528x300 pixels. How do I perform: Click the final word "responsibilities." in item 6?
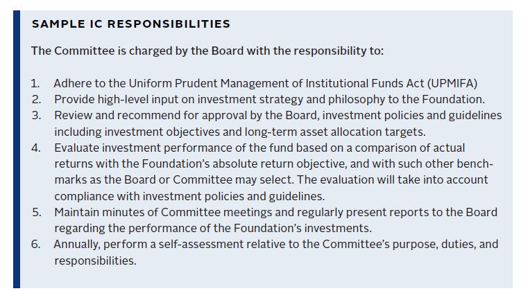click(95, 261)
